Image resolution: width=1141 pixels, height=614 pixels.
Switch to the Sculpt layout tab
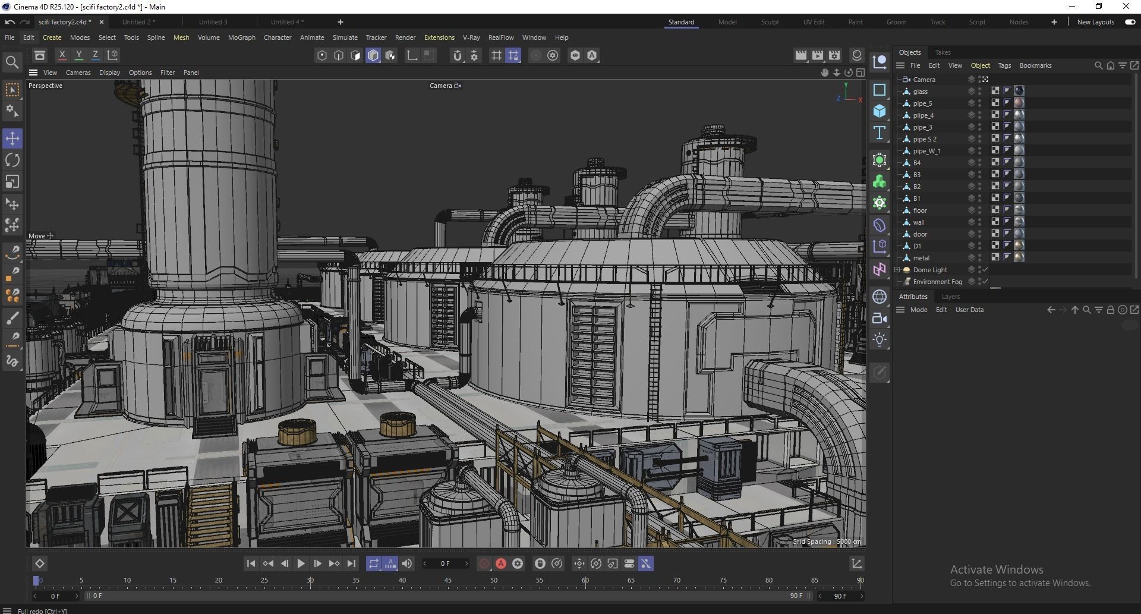[x=770, y=22]
